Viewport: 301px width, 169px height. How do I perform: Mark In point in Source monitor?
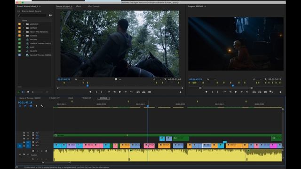[x=96, y=92]
